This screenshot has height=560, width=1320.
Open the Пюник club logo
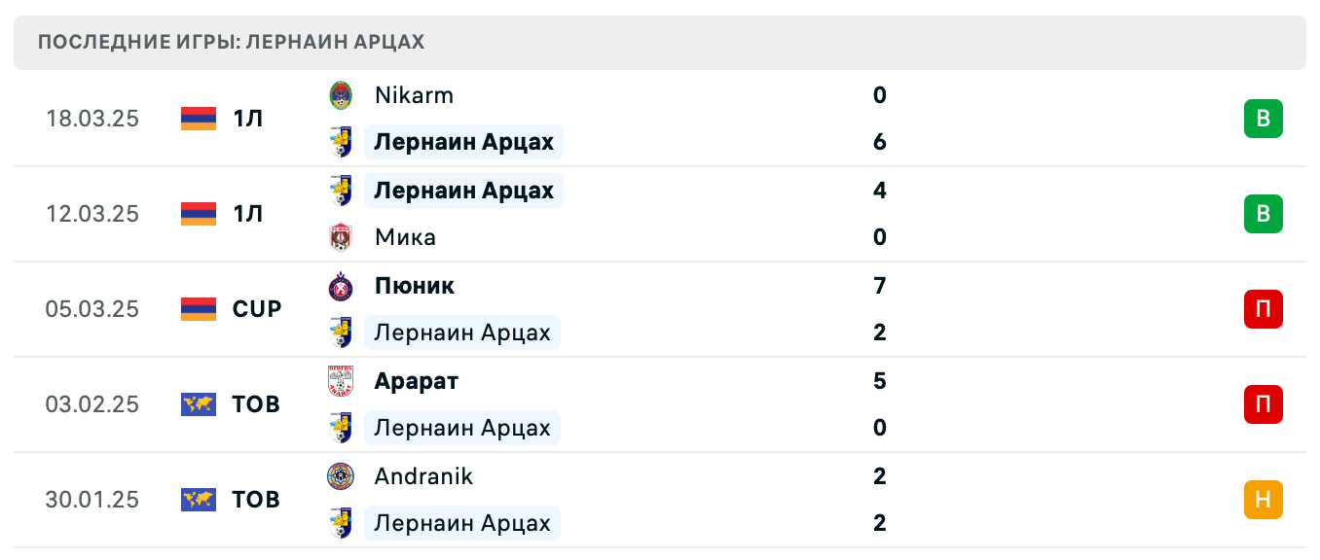pyautogui.click(x=340, y=286)
